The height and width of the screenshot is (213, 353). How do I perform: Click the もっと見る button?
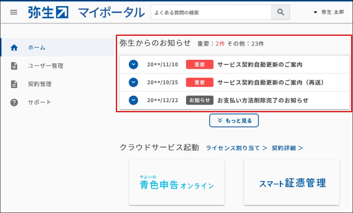pos(234,121)
